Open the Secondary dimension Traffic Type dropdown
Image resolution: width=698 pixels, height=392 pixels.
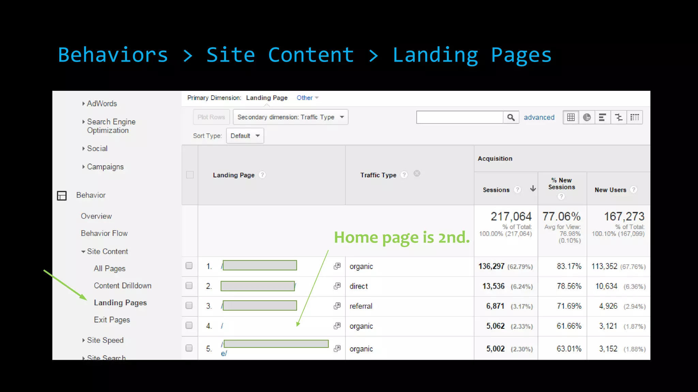[x=290, y=117]
